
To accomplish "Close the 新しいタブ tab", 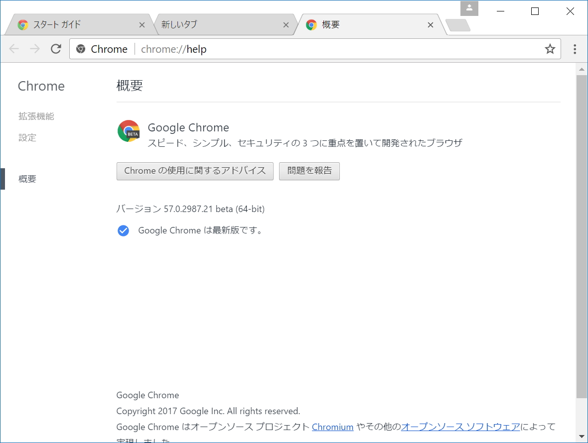I will [x=286, y=24].
